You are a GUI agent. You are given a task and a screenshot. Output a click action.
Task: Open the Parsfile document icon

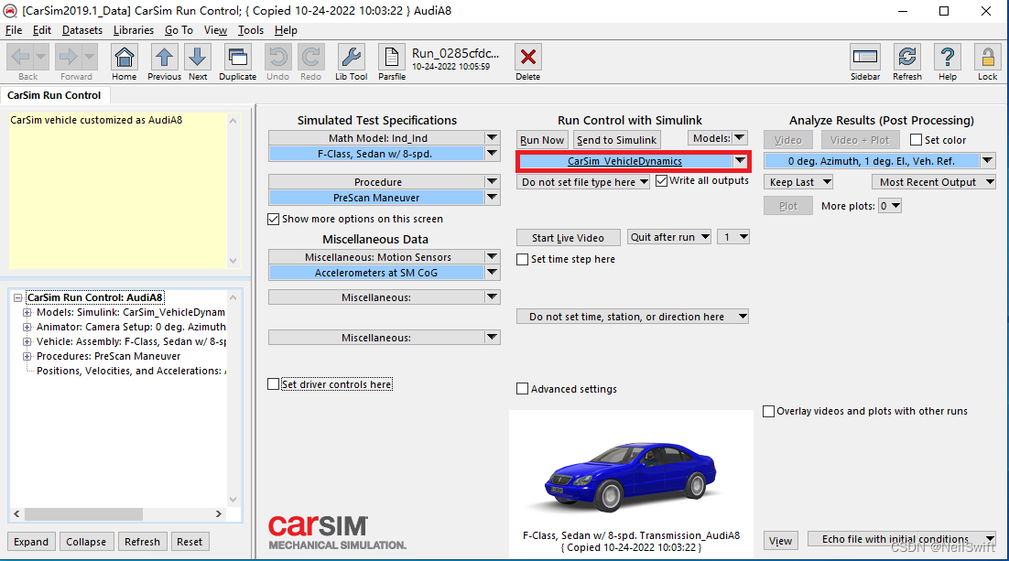point(391,58)
